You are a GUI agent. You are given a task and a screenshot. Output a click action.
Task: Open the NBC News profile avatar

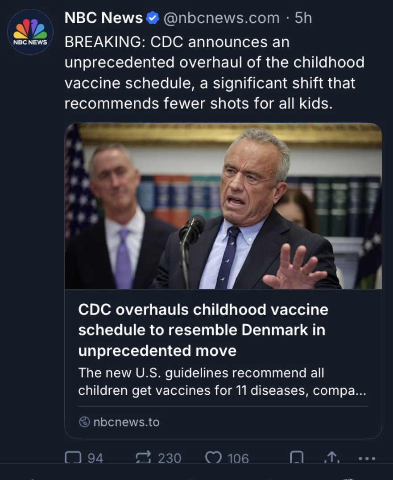[x=30, y=32]
